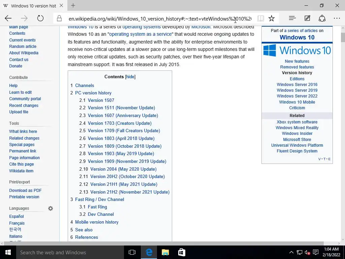
Task: Click the site lock icon
Action: (x=59, y=18)
